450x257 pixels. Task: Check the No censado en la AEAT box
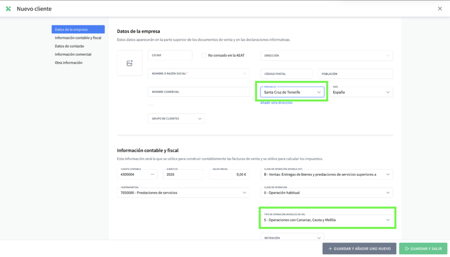(x=204, y=55)
